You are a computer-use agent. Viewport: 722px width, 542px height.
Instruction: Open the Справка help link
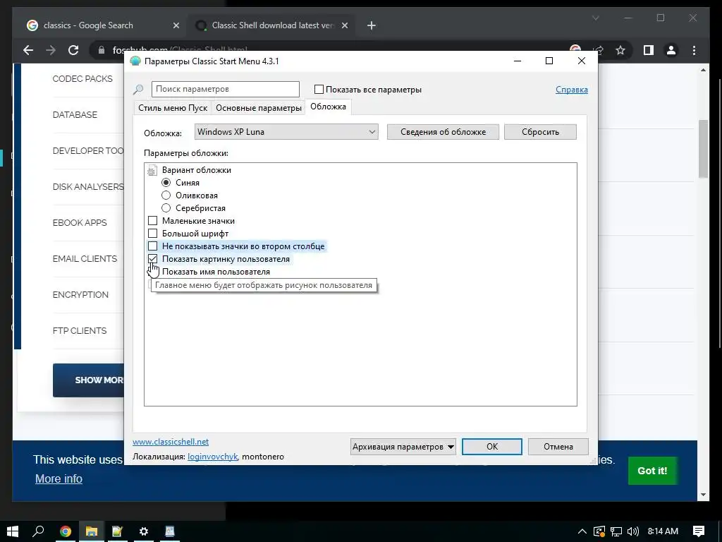tap(571, 90)
